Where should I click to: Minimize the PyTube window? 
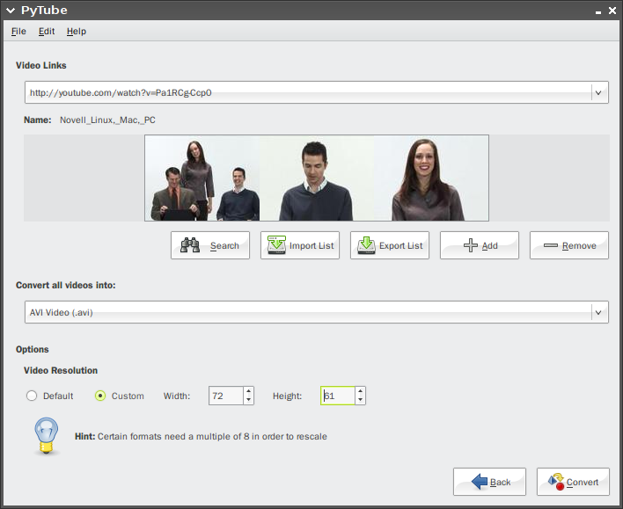point(598,11)
